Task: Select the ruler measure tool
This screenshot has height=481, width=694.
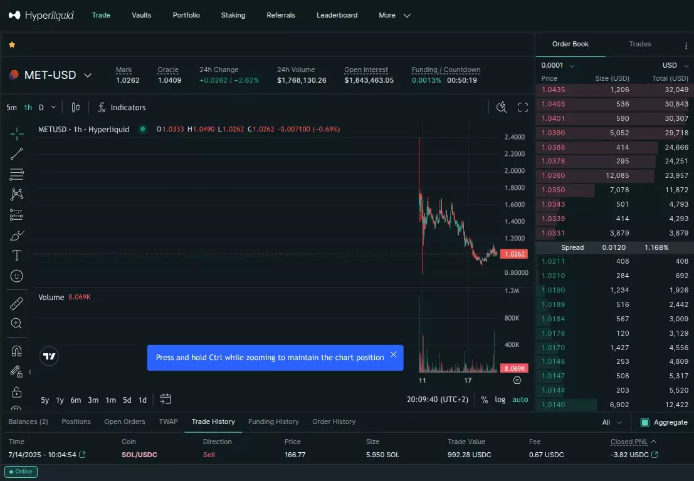Action: [x=17, y=304]
